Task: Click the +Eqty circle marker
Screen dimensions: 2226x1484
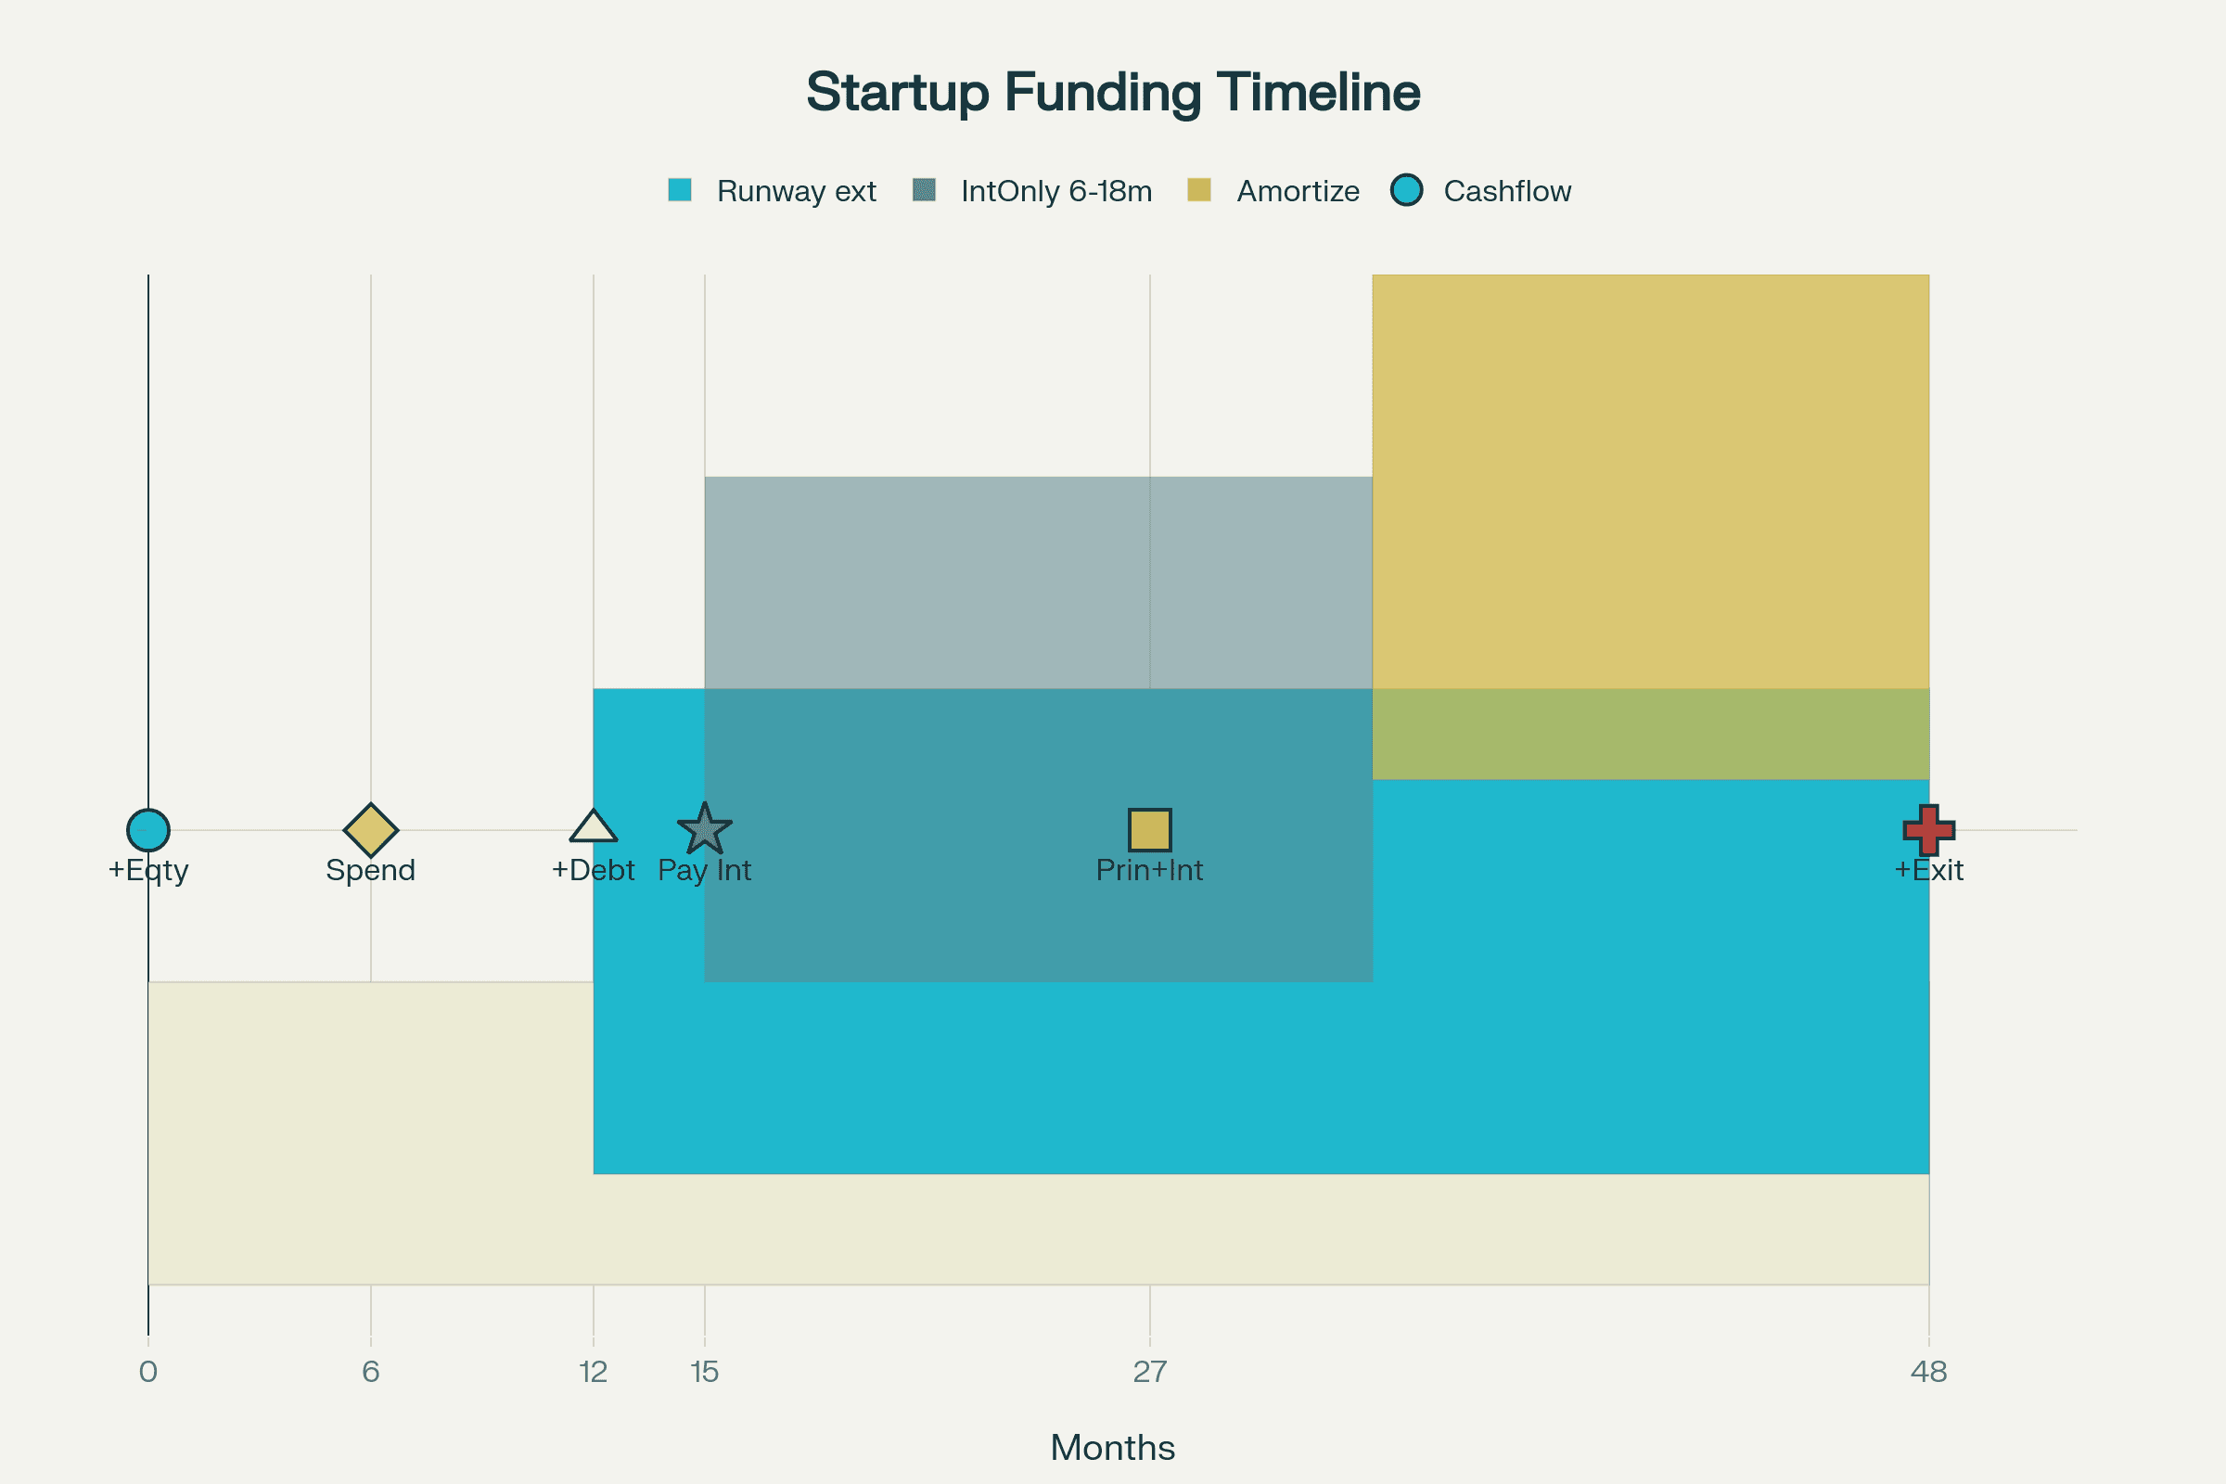Action: pos(148,830)
